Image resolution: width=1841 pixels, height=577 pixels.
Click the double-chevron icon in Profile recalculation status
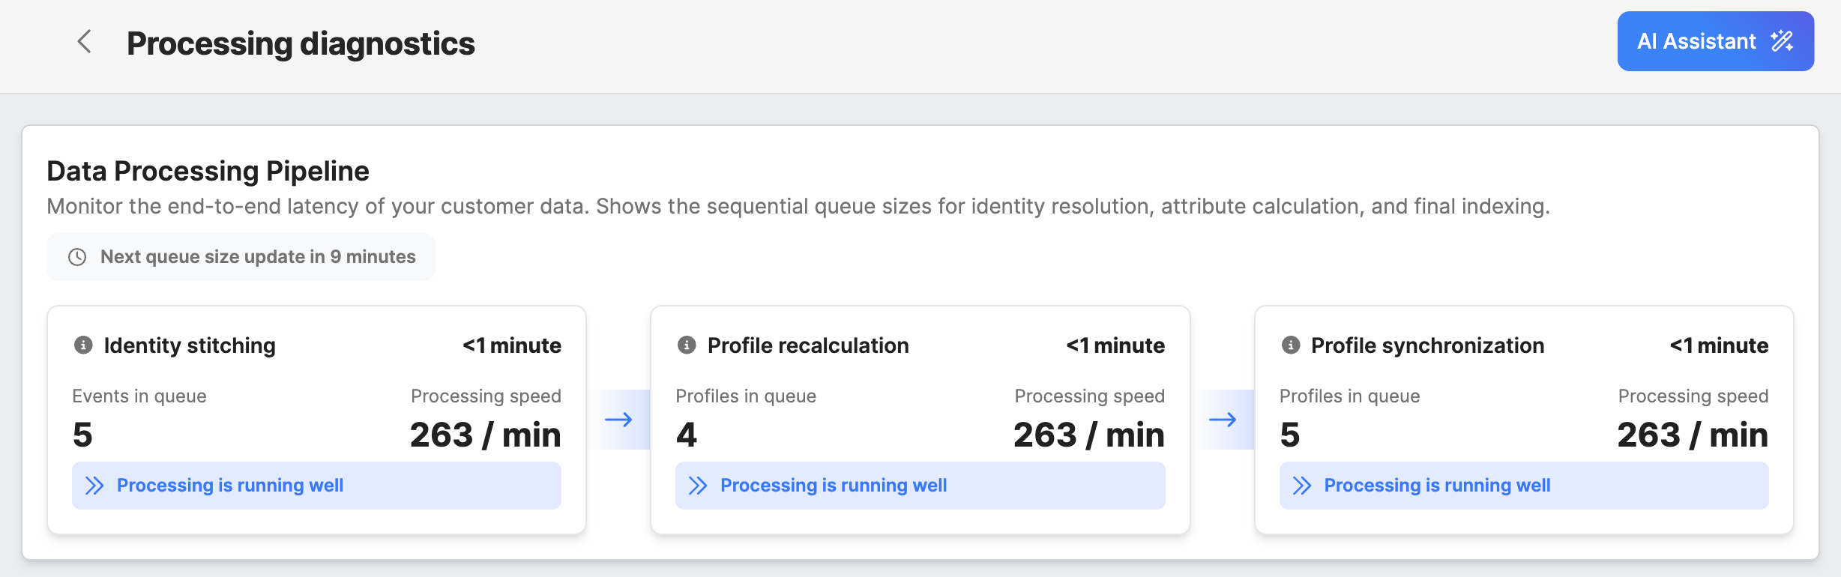click(698, 486)
